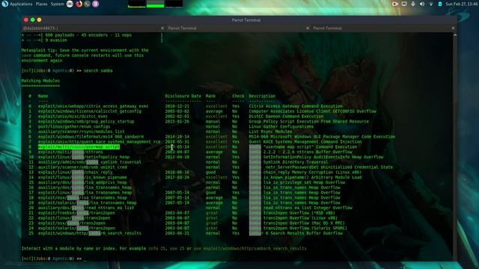Click the highlighted usermap_script exploit row

79,147
